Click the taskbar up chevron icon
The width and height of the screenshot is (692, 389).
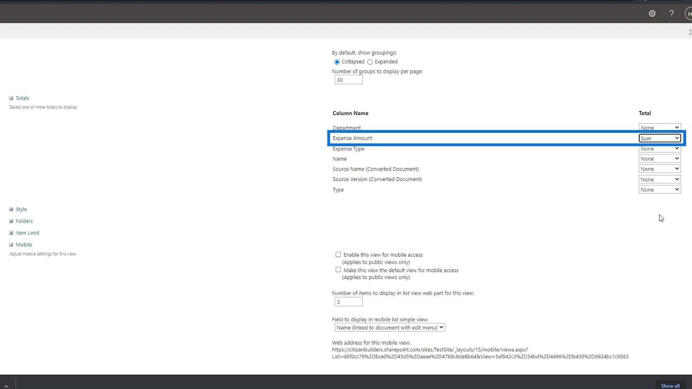pos(6,386)
